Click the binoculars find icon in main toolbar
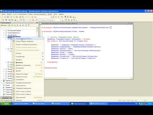This screenshot has height=115, width=153. [x=32, y=17]
